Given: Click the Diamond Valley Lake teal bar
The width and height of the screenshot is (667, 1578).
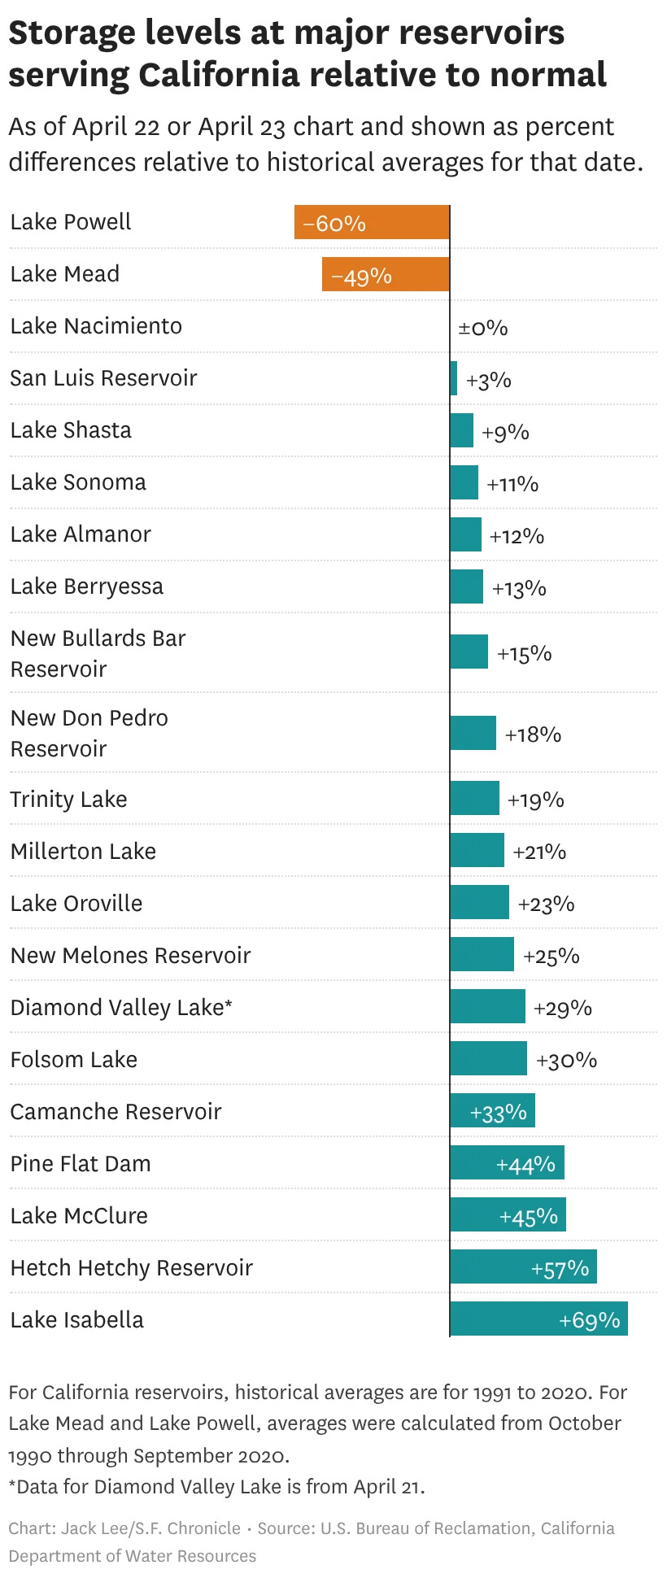Looking at the screenshot, I should pyautogui.click(x=487, y=1006).
